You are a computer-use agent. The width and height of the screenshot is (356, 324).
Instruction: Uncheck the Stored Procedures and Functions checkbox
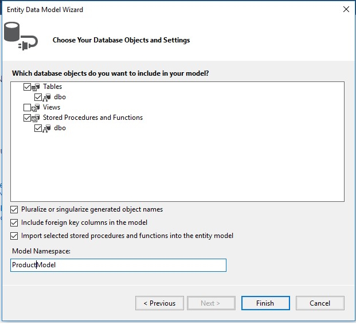click(x=28, y=118)
